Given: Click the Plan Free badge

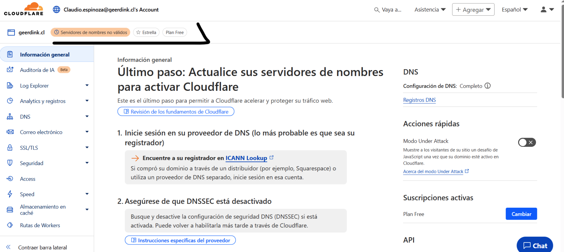Looking at the screenshot, I should tap(175, 32).
